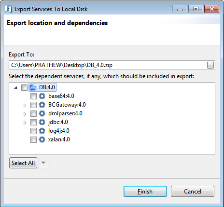Image resolution: width=224 pixels, height=207 pixels.
Task: Click the gear icon beside xalan:4.0
Action: 42,139
